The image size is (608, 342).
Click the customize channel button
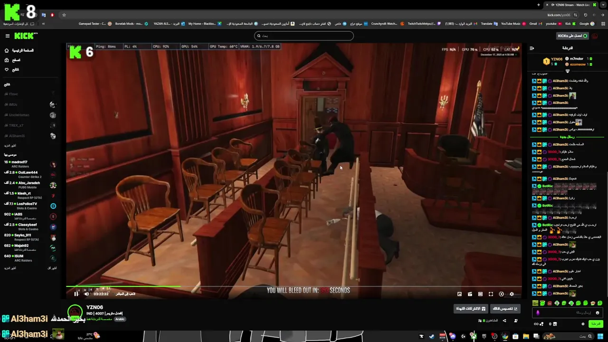505,309
